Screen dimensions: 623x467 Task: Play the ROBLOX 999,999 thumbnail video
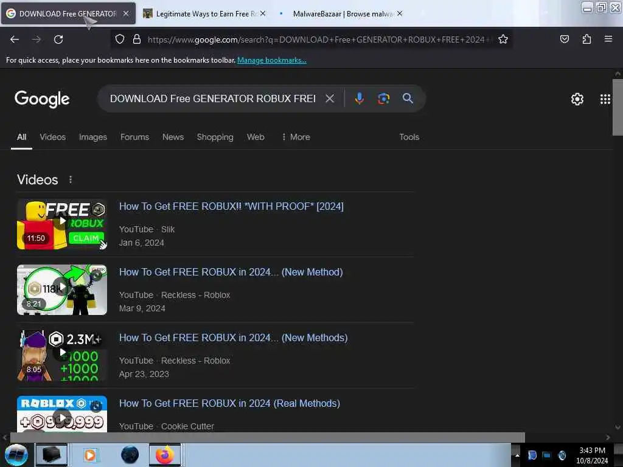coord(62,413)
